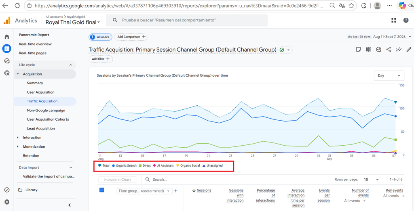Screen dimensions: 414x211
Task: Go to Home in the left rail
Action: click(7, 37)
